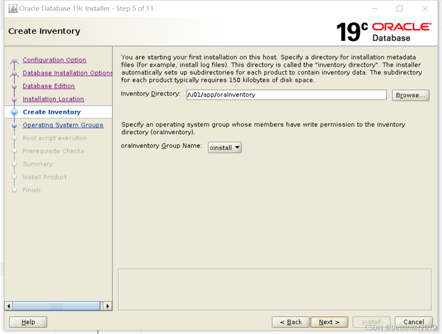This screenshot has height=334, width=442.
Task: Click the Create Inventory step bullet icon
Action: [x=14, y=112]
